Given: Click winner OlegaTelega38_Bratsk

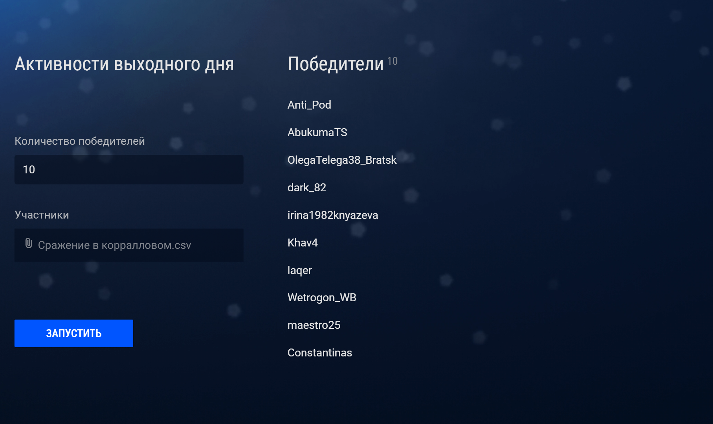Looking at the screenshot, I should pos(342,160).
